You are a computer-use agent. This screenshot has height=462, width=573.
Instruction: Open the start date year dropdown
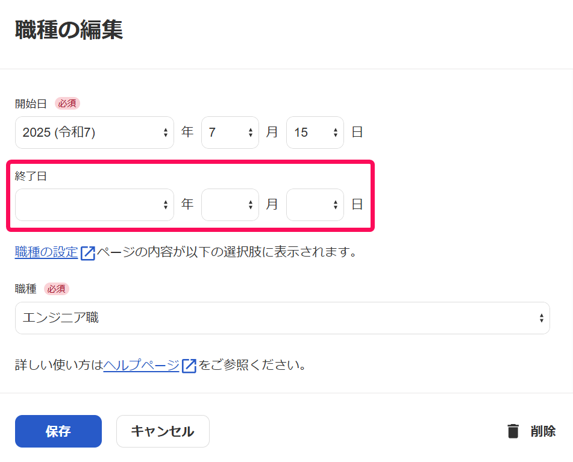(x=94, y=132)
